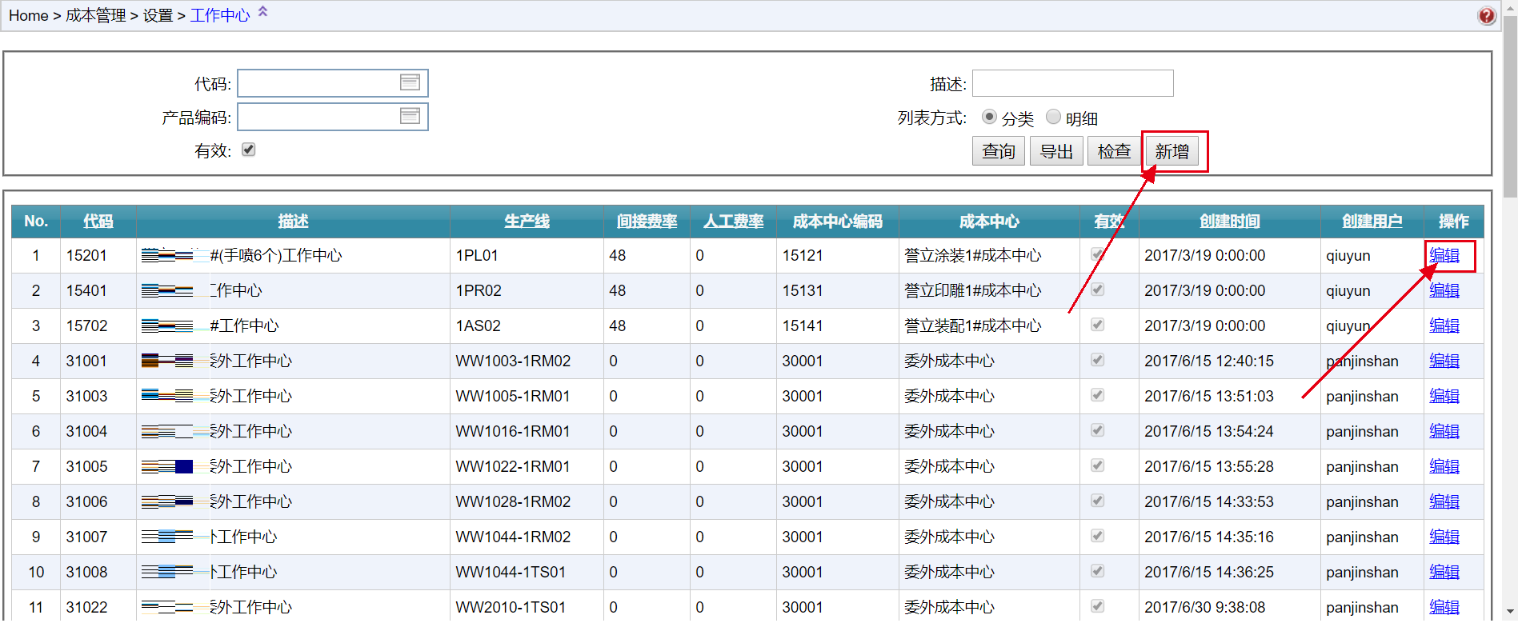Go to Home in breadcrumb
The width and height of the screenshot is (1518, 623).
[x=29, y=15]
